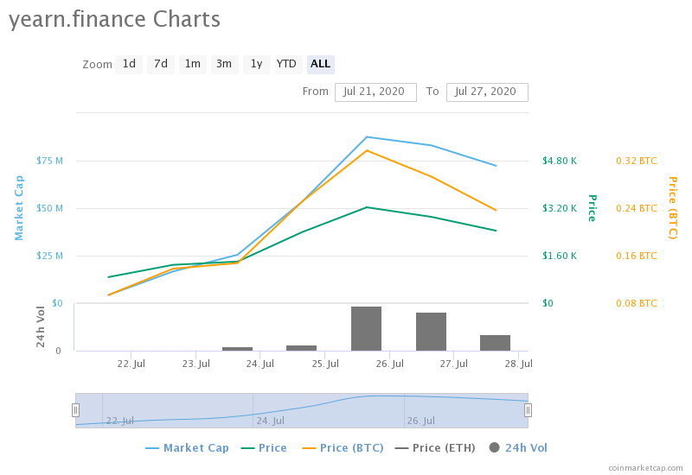Grab the right navigator range handle

click(528, 410)
